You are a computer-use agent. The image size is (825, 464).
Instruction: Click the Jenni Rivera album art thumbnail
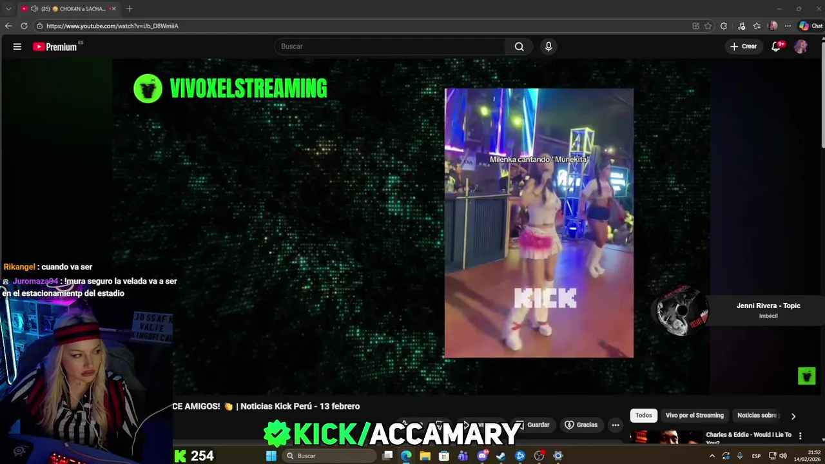682,311
